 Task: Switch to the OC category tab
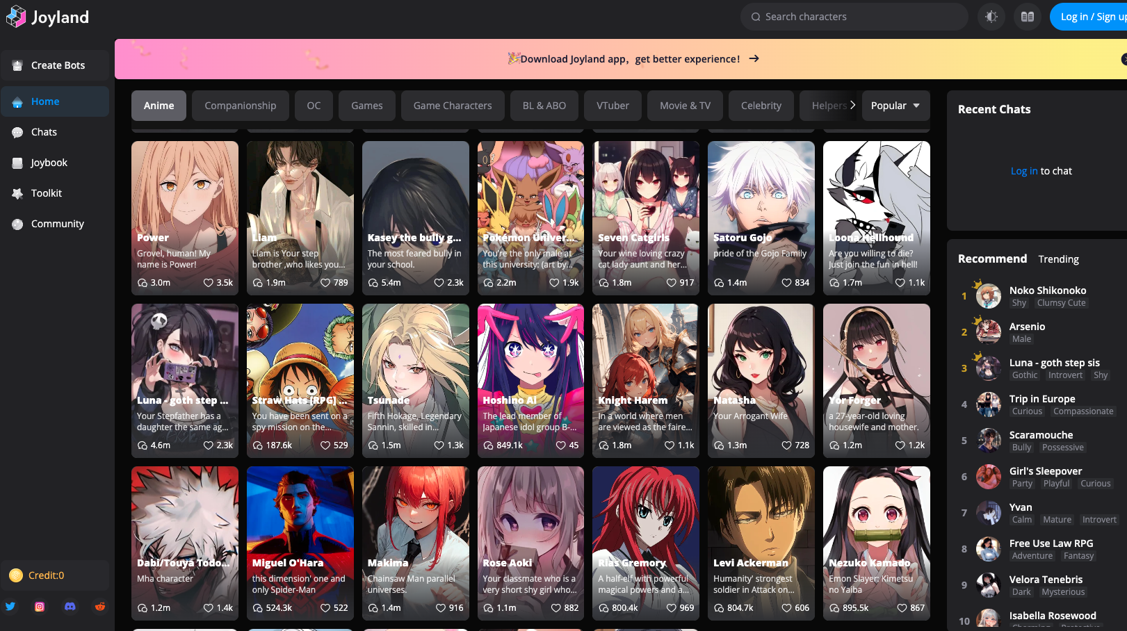[x=314, y=106]
